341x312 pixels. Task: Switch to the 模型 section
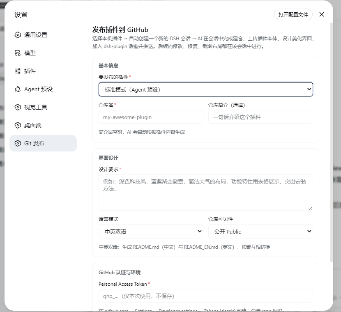pos(43,53)
